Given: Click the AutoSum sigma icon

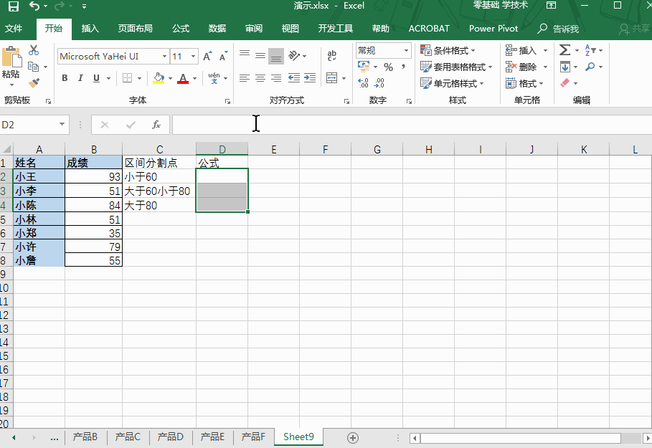Looking at the screenshot, I should tap(564, 50).
